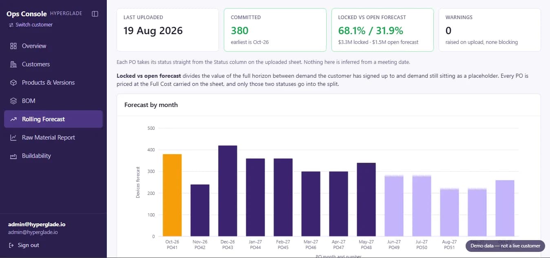The height and width of the screenshot is (258, 550).
Task: Click the Jan-27 PO44 axis label
Action: click(255, 244)
